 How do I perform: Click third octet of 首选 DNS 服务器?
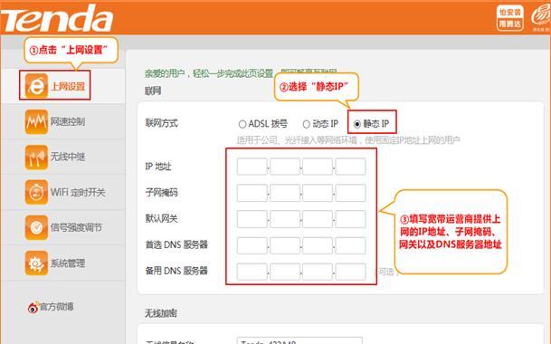(318, 245)
